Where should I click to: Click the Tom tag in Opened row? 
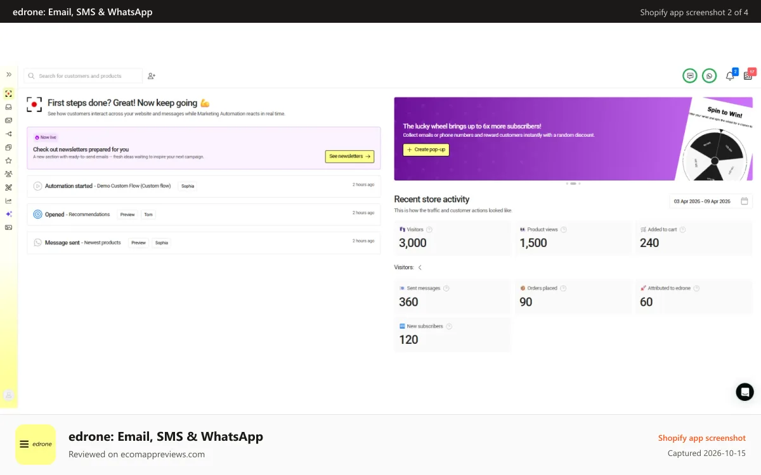tap(148, 215)
